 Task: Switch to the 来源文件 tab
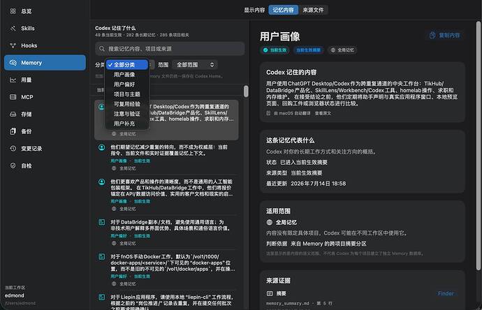coord(313,10)
